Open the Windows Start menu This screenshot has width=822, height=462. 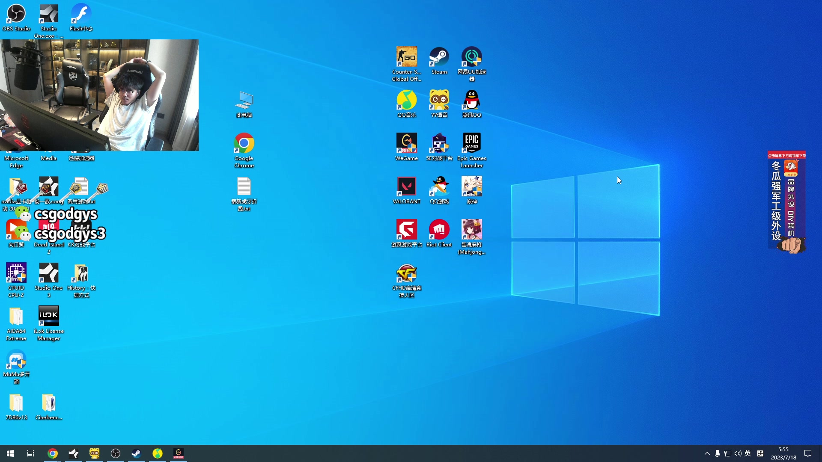pos(10,453)
